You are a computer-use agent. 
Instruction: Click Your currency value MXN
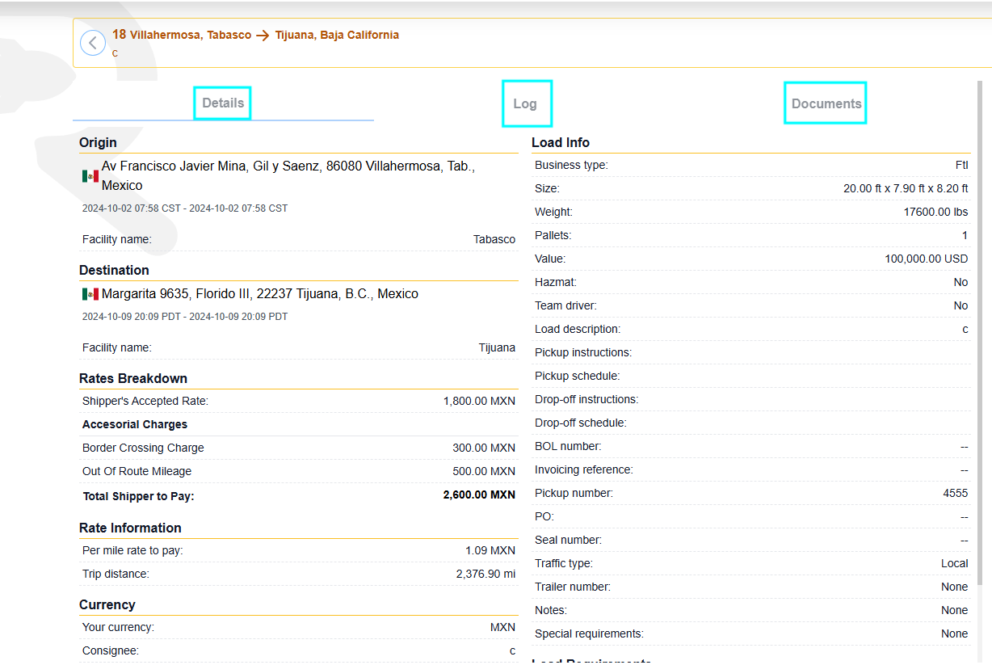(502, 627)
